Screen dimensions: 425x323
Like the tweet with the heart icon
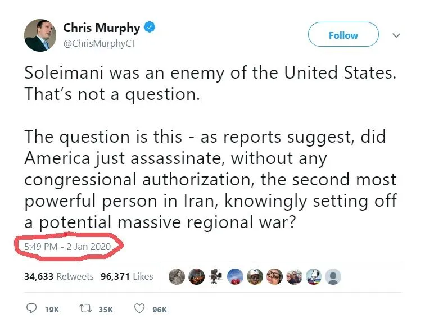[141, 309]
